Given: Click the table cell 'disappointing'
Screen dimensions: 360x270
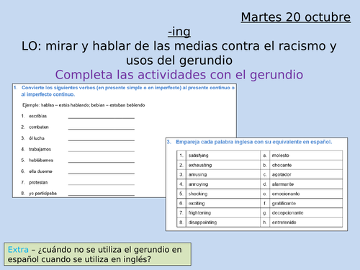Looking at the screenshot, I should click(x=223, y=222).
